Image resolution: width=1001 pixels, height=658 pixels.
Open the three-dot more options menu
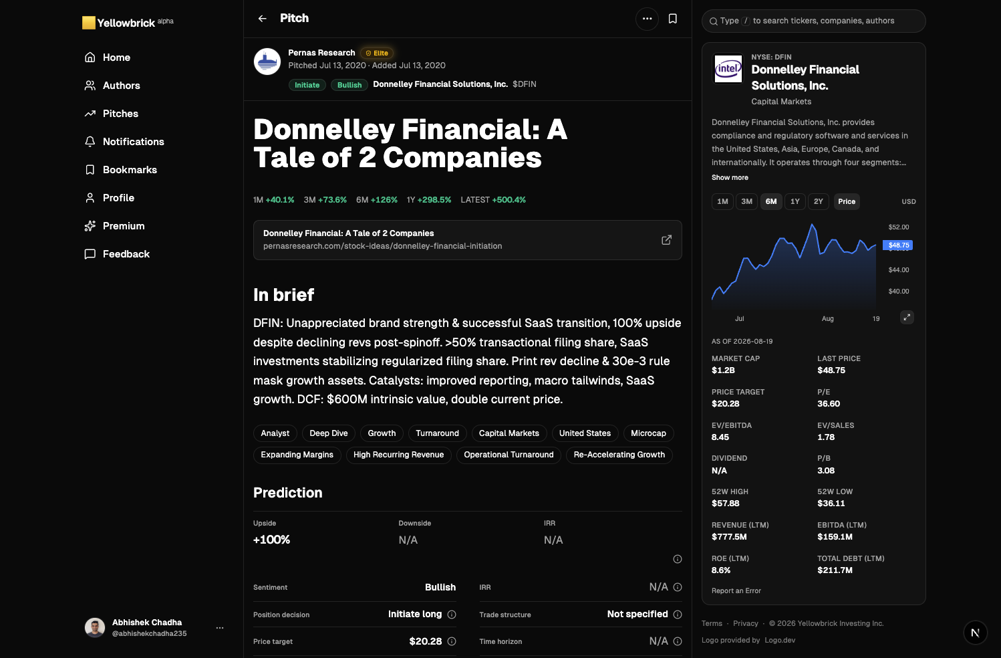pyautogui.click(x=647, y=19)
